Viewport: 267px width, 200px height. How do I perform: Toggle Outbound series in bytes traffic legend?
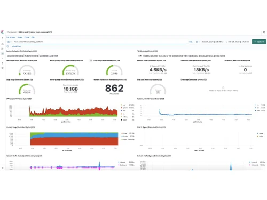point(255,165)
